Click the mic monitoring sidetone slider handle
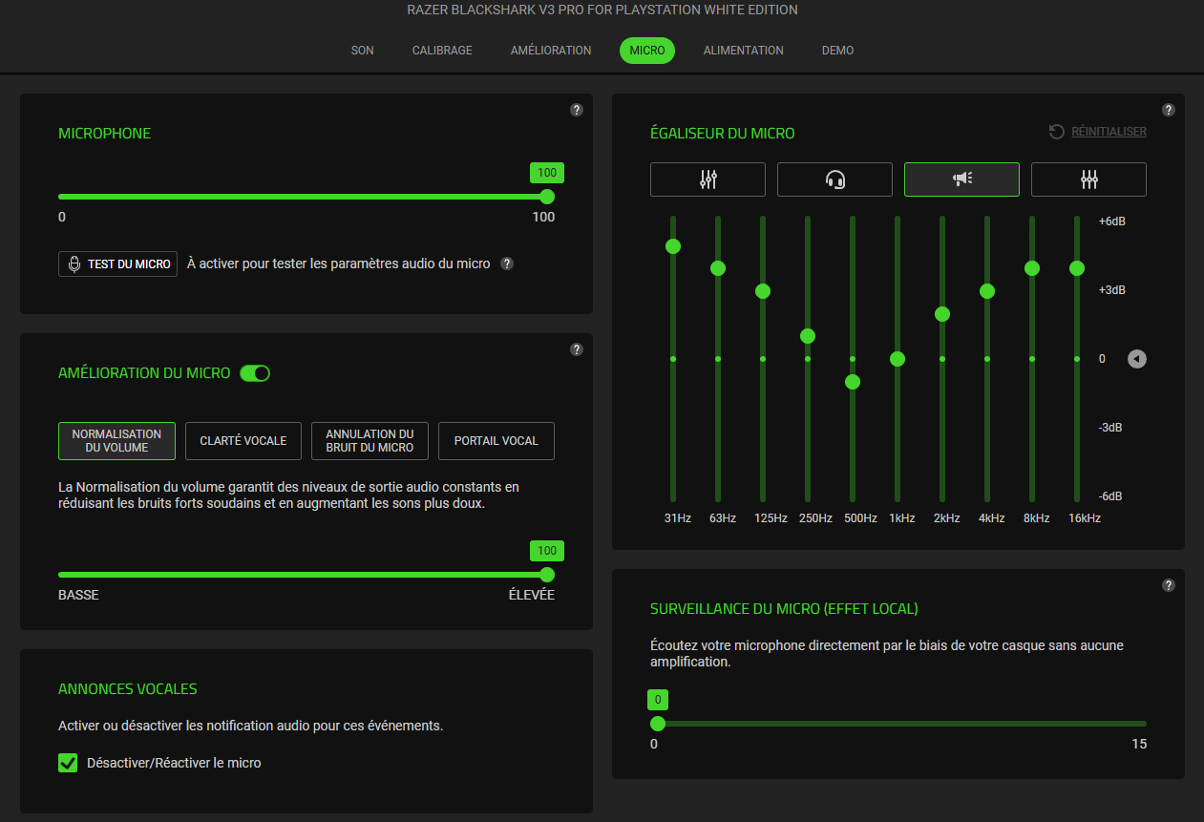 coord(658,724)
